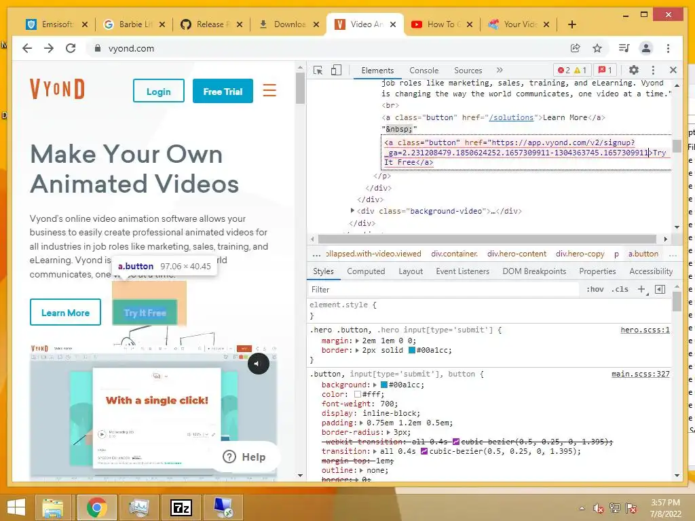Expand the transition shorthand property
The image size is (695, 521).
[375, 451]
